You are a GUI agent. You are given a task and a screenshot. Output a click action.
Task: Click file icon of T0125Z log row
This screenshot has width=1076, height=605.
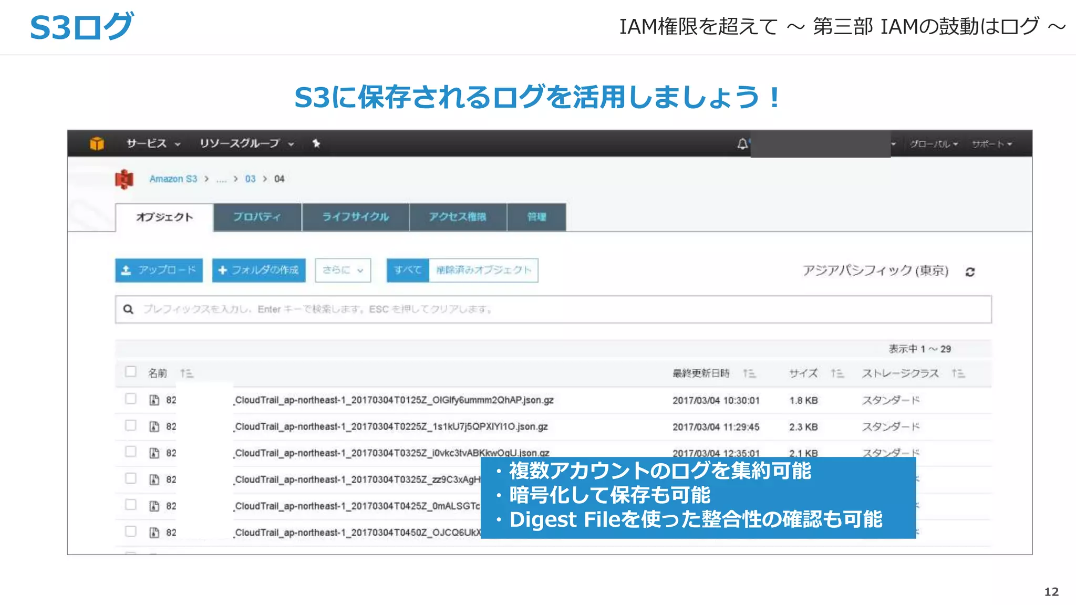[154, 400]
